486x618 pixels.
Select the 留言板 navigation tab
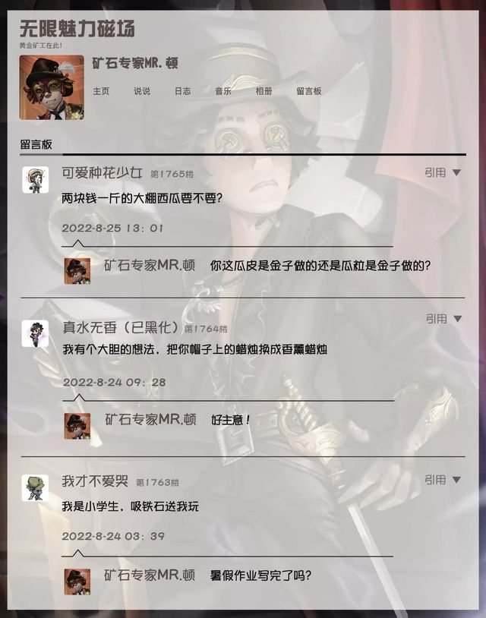[309, 91]
